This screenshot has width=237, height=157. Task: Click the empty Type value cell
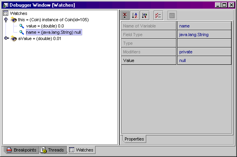tap(204, 43)
